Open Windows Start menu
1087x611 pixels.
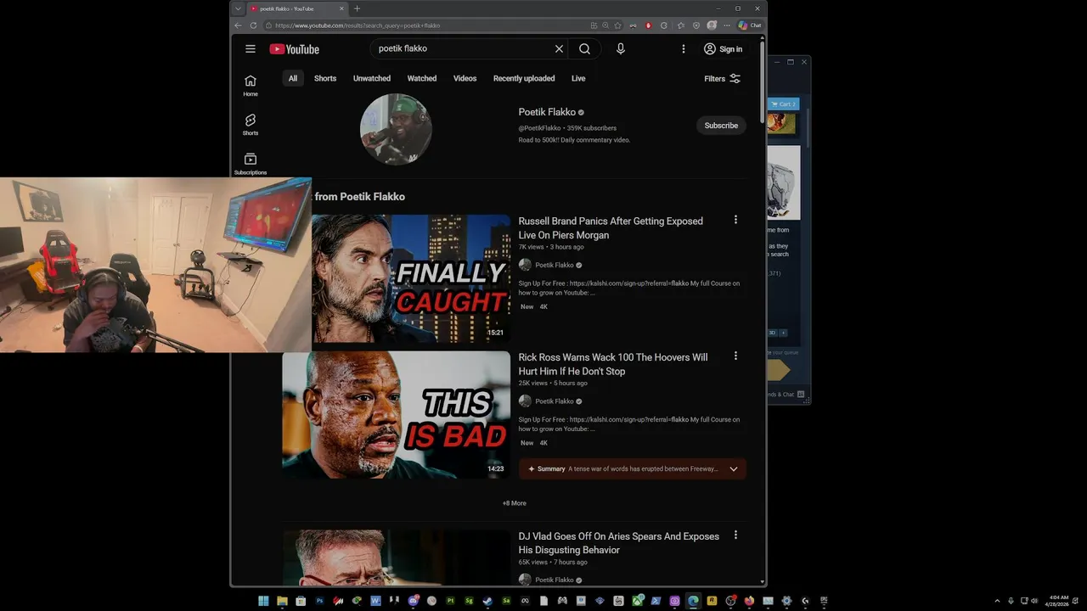264,601
